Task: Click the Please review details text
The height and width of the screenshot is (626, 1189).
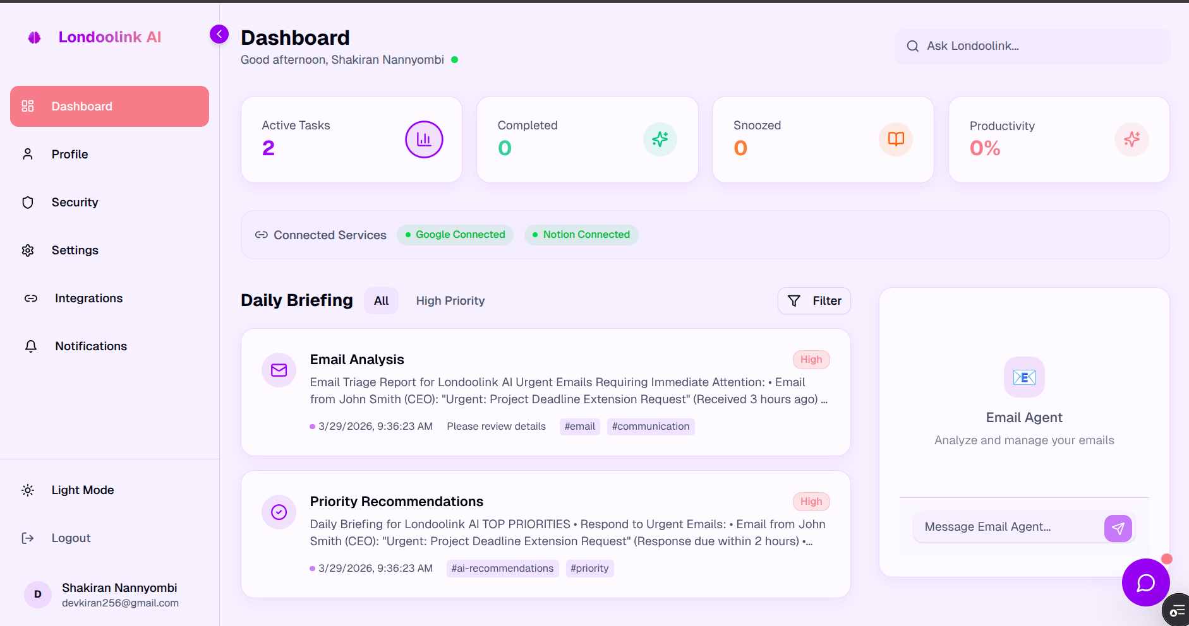Action: [496, 427]
